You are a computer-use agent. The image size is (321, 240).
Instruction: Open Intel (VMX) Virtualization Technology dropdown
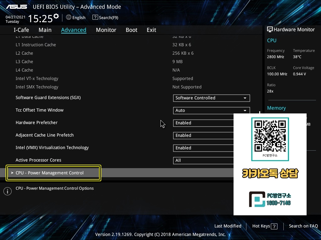tap(203, 148)
